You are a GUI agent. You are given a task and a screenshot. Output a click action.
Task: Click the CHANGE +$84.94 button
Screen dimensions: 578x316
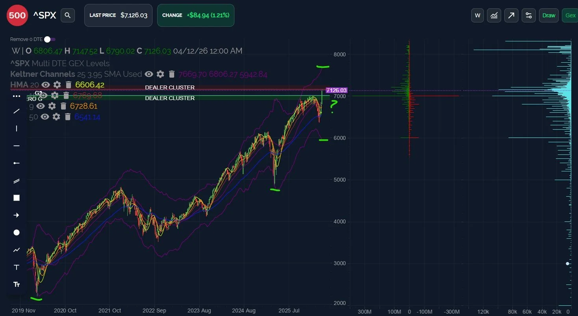(x=196, y=15)
